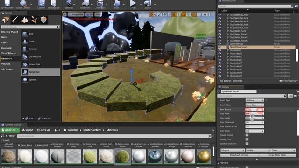Screen dimensions: 299x168
Task: Select the Cylinder geometry brush
Action: 41,49
